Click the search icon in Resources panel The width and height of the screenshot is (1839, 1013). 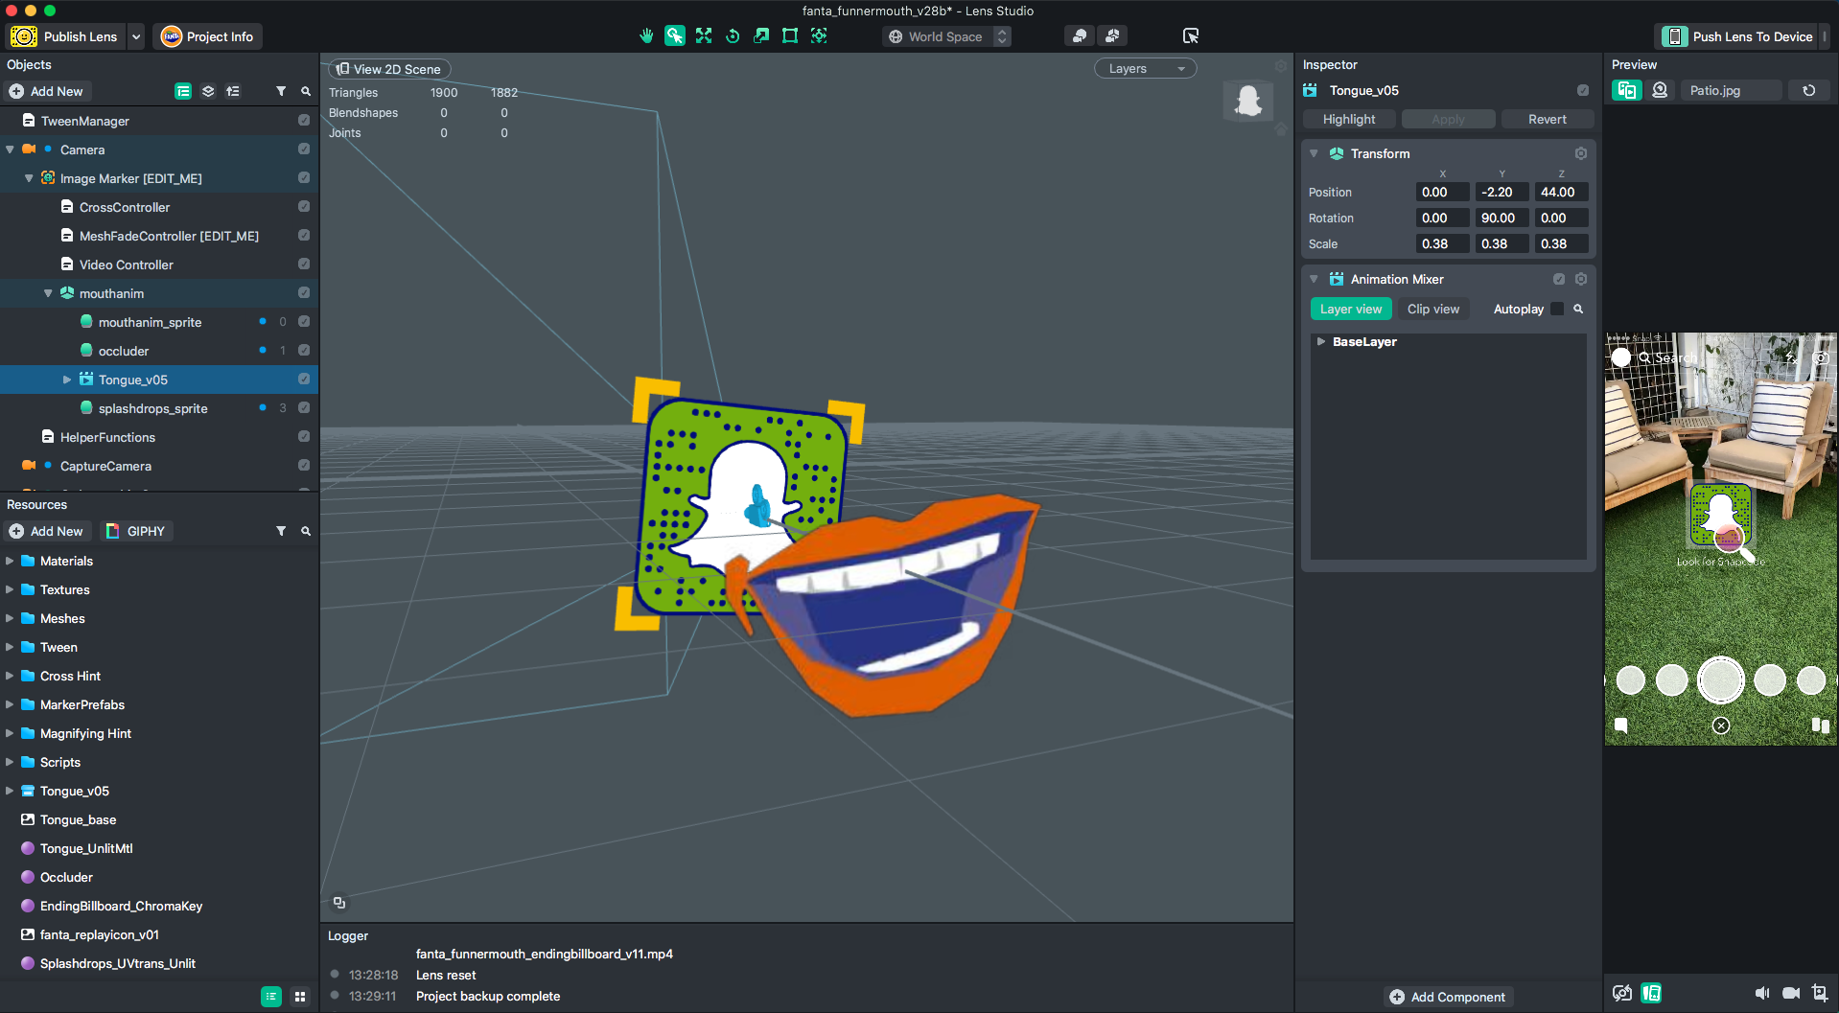coord(306,531)
